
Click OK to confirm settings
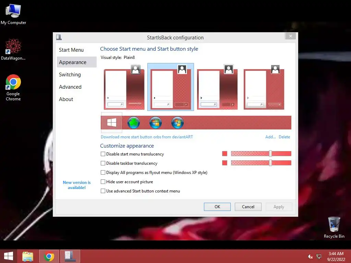pyautogui.click(x=217, y=206)
